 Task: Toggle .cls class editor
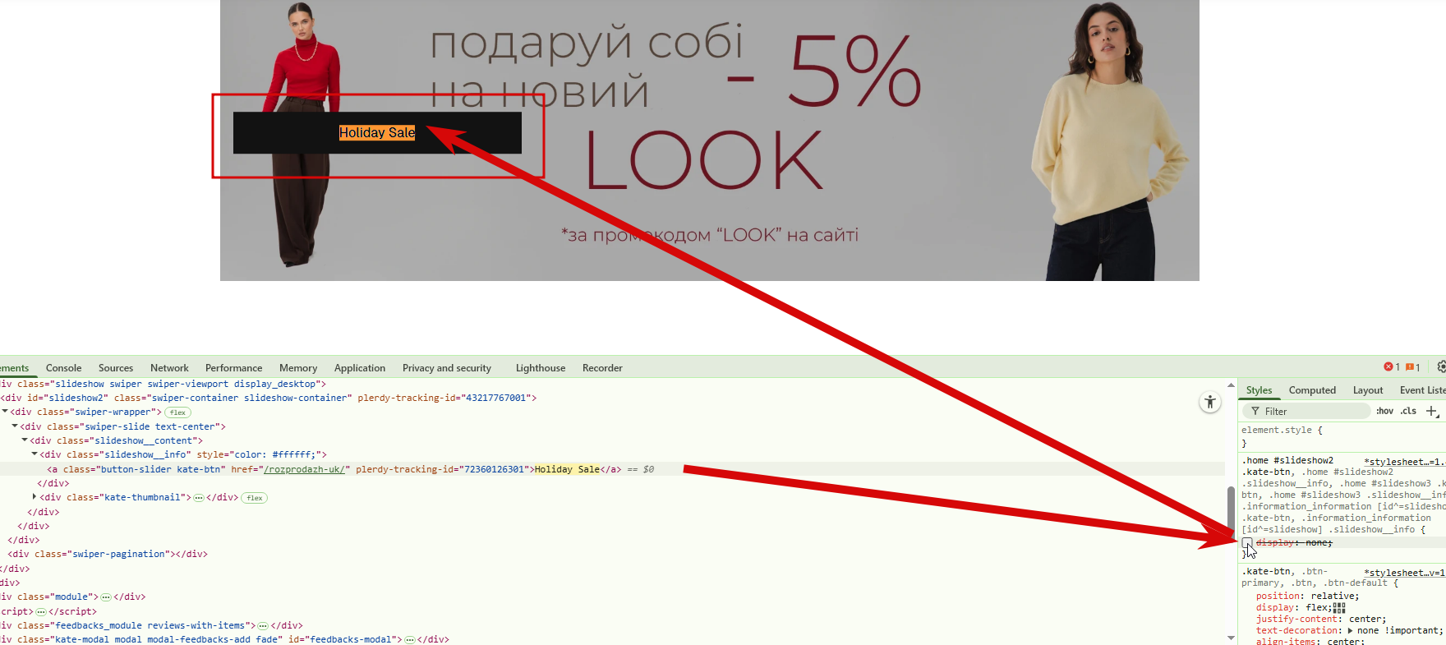[x=1409, y=411]
